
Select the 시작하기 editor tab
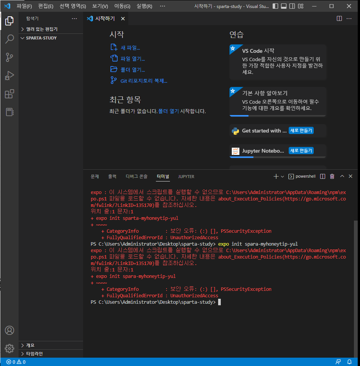click(x=105, y=19)
